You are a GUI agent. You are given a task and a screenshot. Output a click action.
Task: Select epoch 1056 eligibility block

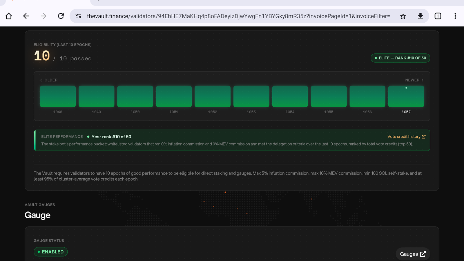pos(367,96)
